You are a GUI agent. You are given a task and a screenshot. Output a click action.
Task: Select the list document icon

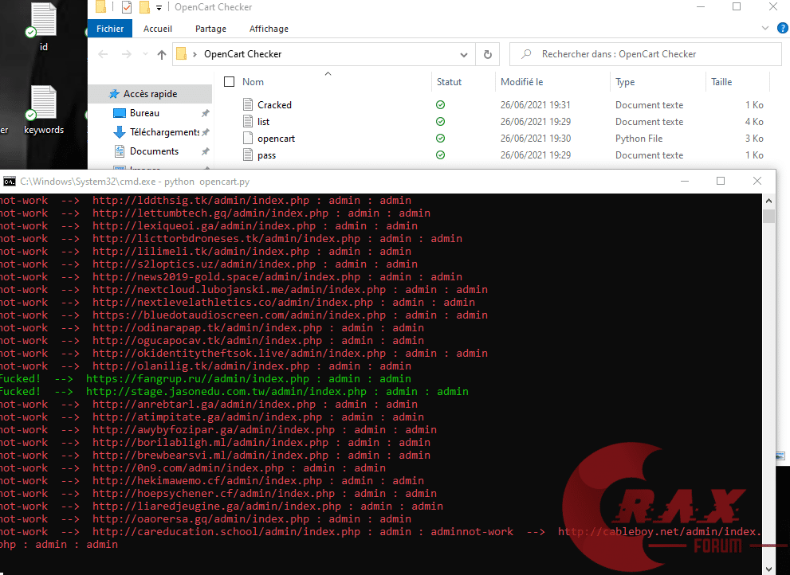[248, 121]
